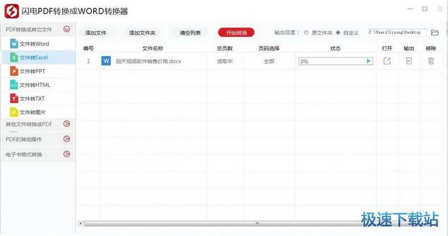Viewport: 448px width, 236px height.
Task: Click the horizontal scrollbar thumb
Action: tap(257, 223)
